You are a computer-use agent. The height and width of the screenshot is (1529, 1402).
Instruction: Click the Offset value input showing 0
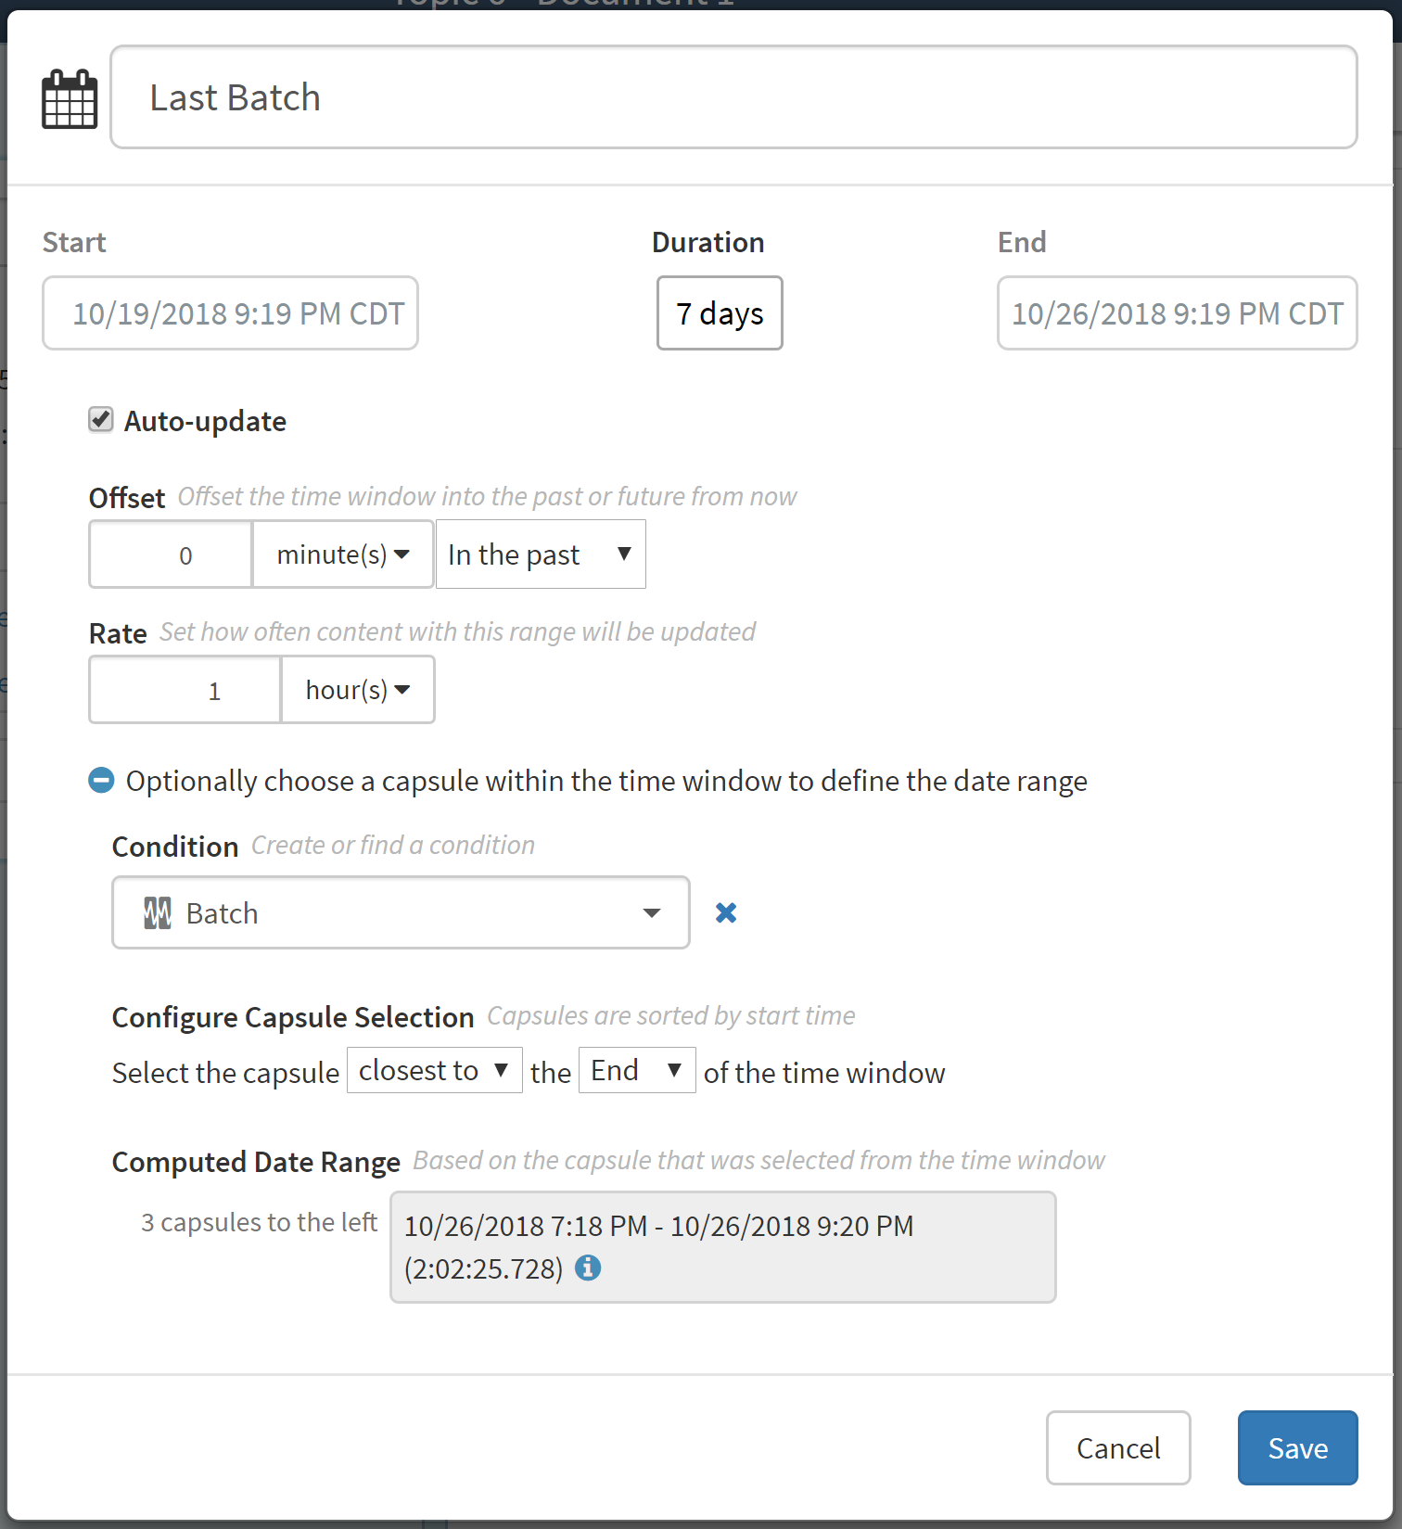(171, 554)
